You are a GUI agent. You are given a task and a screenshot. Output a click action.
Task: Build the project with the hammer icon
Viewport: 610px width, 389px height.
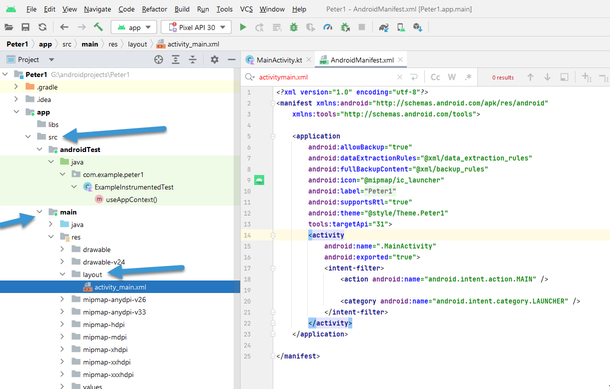(x=99, y=27)
